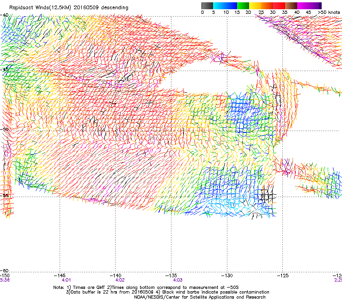Click the red 30-35 knots legend swatch
This screenshot has height=300, width=342.
[x=279, y=6]
